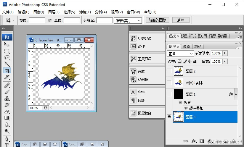Viewport: 244px width, 147px height.
Task: Click the 宽度 width input field
Action: pyautogui.click(x=37, y=20)
